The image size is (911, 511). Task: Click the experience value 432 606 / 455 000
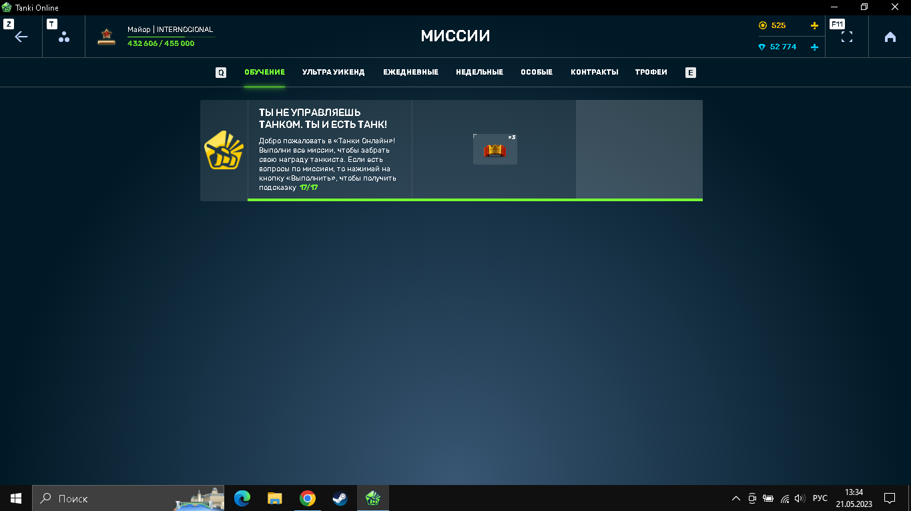(161, 43)
